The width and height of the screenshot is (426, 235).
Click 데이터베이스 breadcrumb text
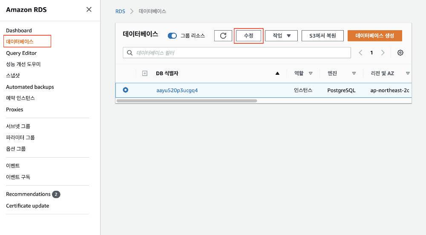click(x=153, y=11)
